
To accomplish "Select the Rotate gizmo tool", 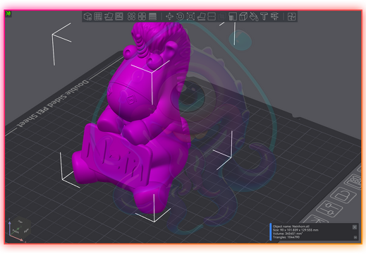I will coord(180,17).
